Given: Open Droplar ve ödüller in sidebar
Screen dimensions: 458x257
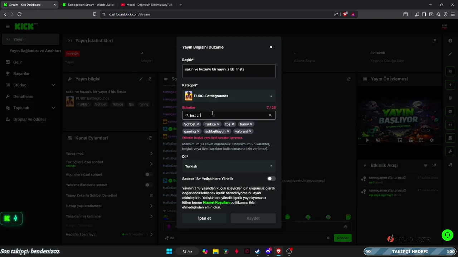Looking at the screenshot, I should coord(30,119).
